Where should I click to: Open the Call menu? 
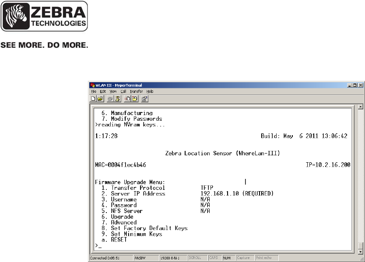(x=123, y=91)
